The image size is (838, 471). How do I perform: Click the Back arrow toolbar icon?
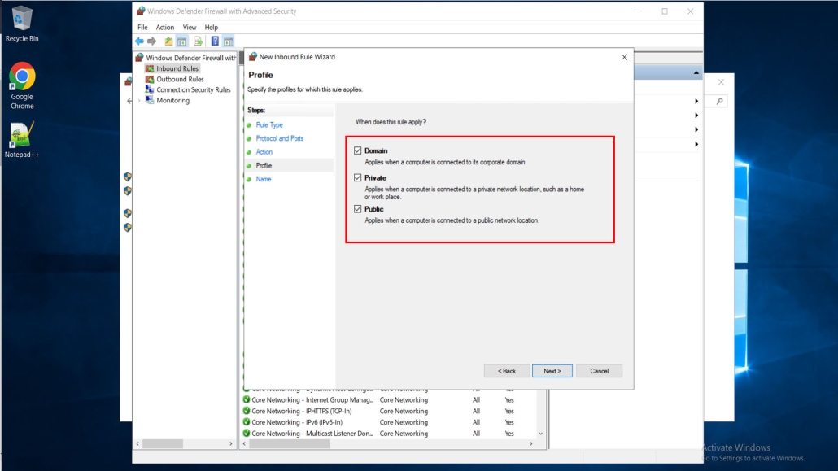(139, 41)
